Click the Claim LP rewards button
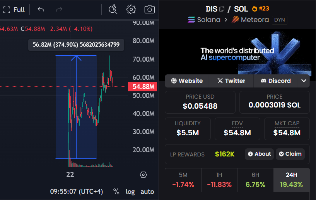316x200 pixels. tap(290, 154)
